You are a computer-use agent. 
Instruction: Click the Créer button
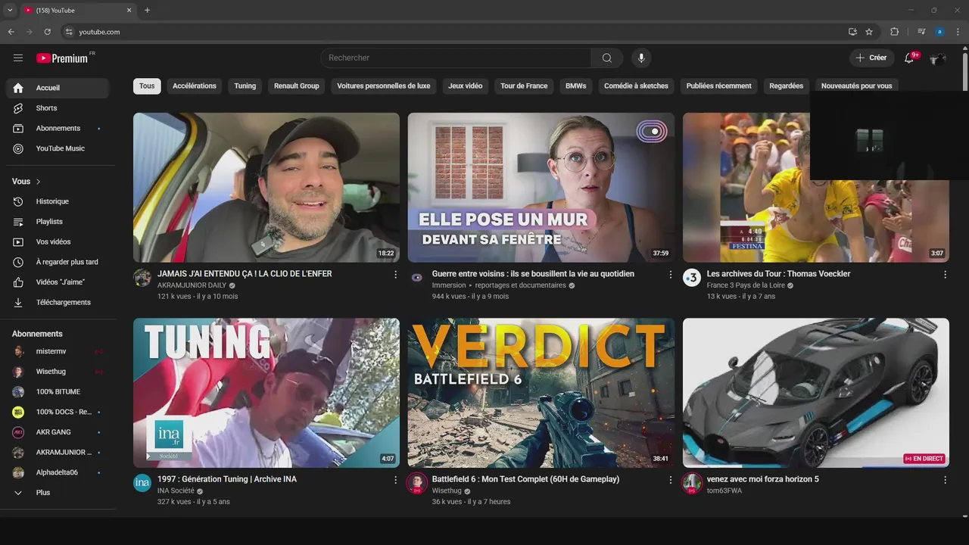871,58
